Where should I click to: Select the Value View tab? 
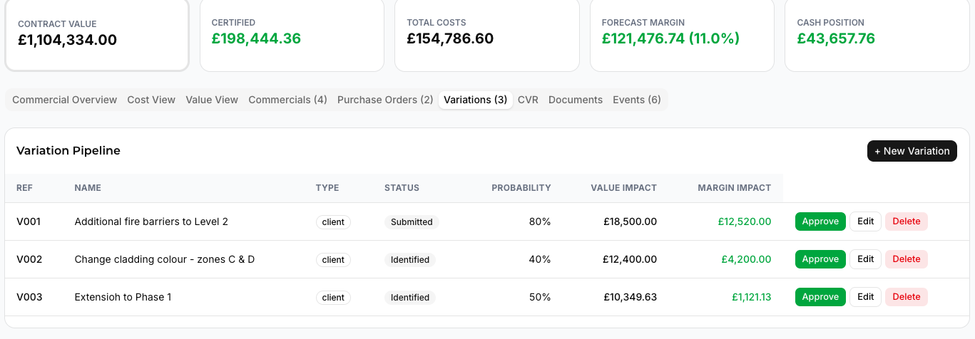click(x=212, y=100)
